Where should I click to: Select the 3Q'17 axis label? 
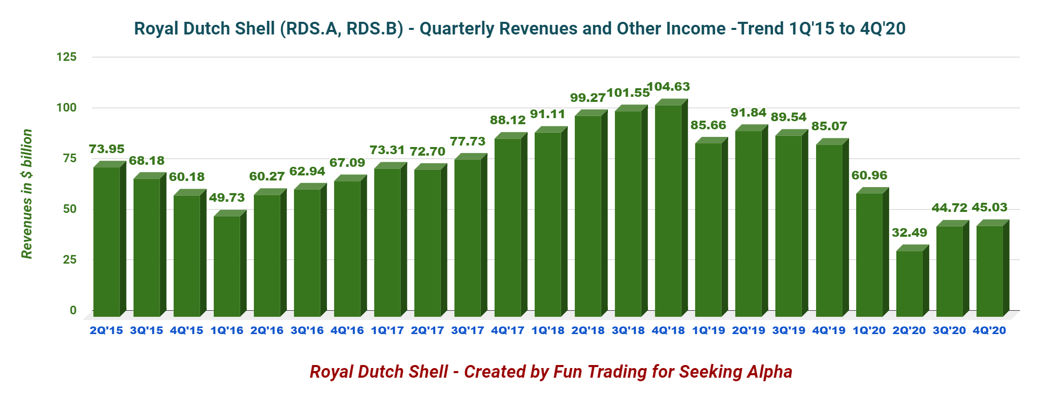tap(468, 331)
